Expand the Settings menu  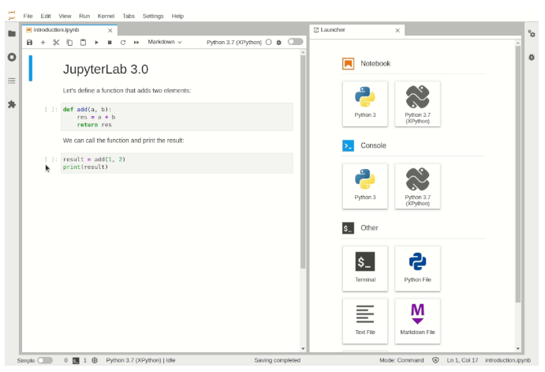coord(153,16)
